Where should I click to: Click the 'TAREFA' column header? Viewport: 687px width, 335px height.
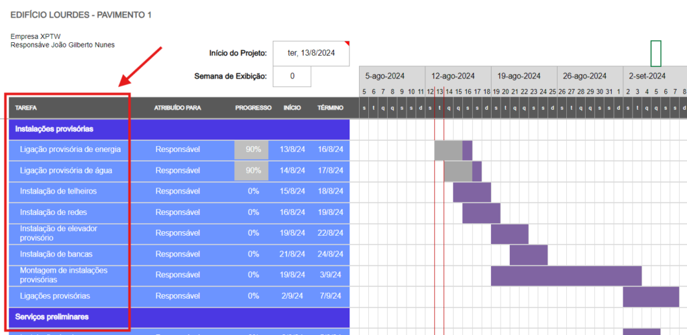click(x=26, y=108)
